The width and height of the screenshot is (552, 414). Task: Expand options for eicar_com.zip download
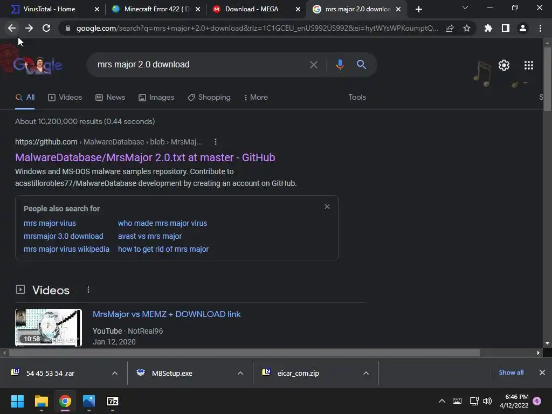tap(366, 373)
